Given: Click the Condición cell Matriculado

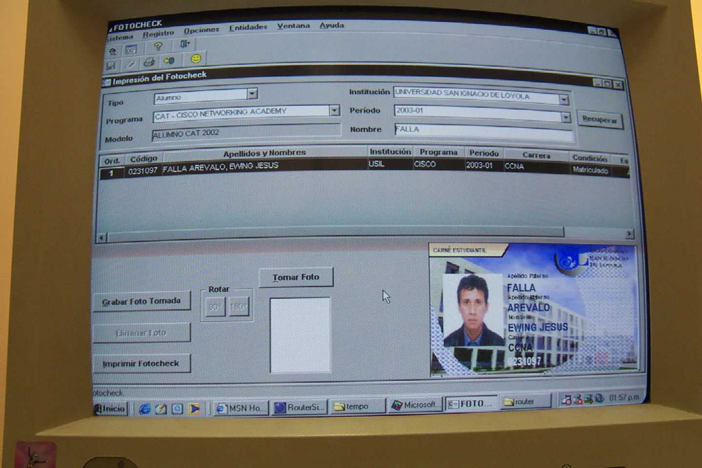Looking at the screenshot, I should (590, 170).
